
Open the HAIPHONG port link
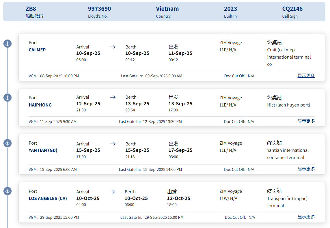click(x=40, y=105)
